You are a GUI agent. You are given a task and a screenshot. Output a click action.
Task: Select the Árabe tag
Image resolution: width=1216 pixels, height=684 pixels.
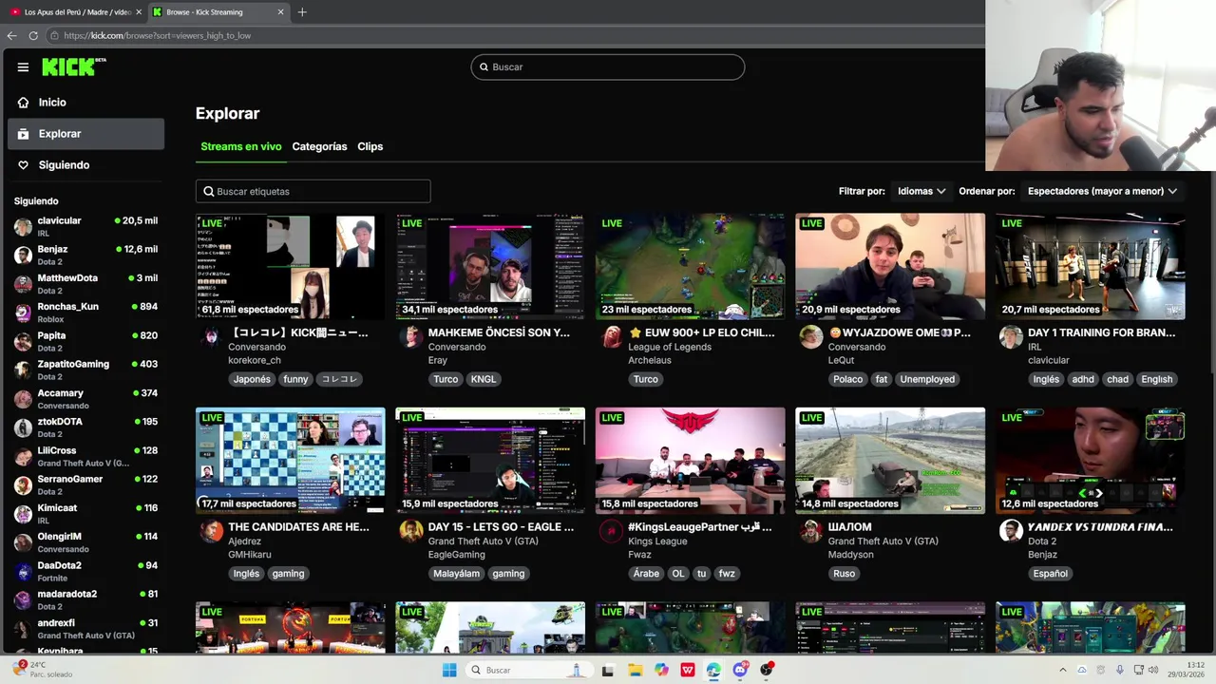pos(646,574)
